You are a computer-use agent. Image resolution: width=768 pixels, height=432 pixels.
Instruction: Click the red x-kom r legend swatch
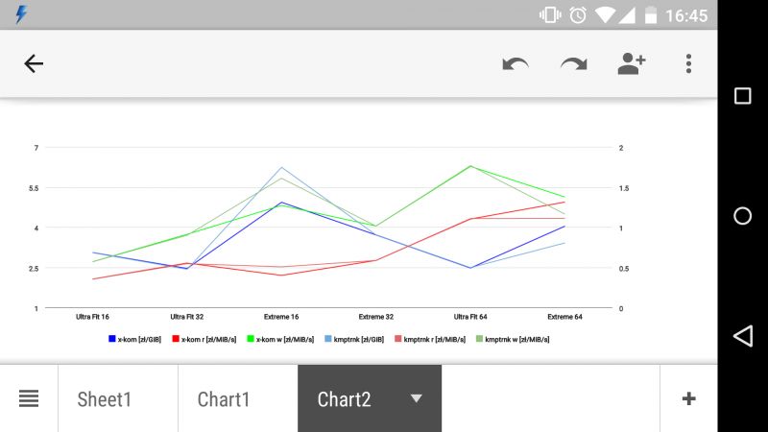[176, 339]
